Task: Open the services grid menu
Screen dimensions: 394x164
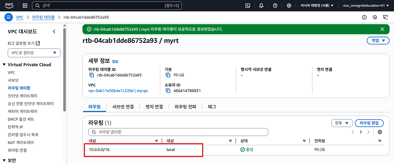Action: [25, 6]
